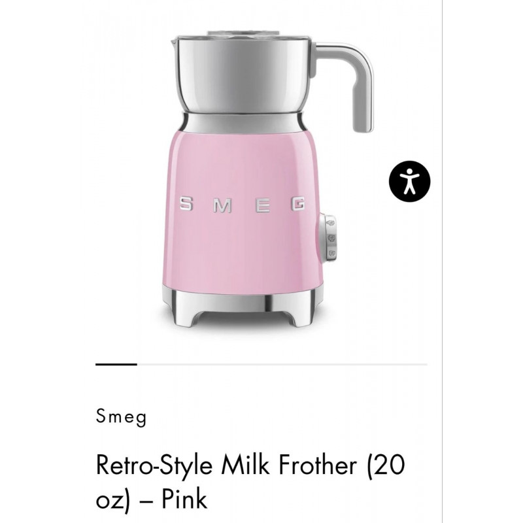The height and width of the screenshot is (523, 523).
Task: Open the accessibility options widget
Action: (x=409, y=180)
